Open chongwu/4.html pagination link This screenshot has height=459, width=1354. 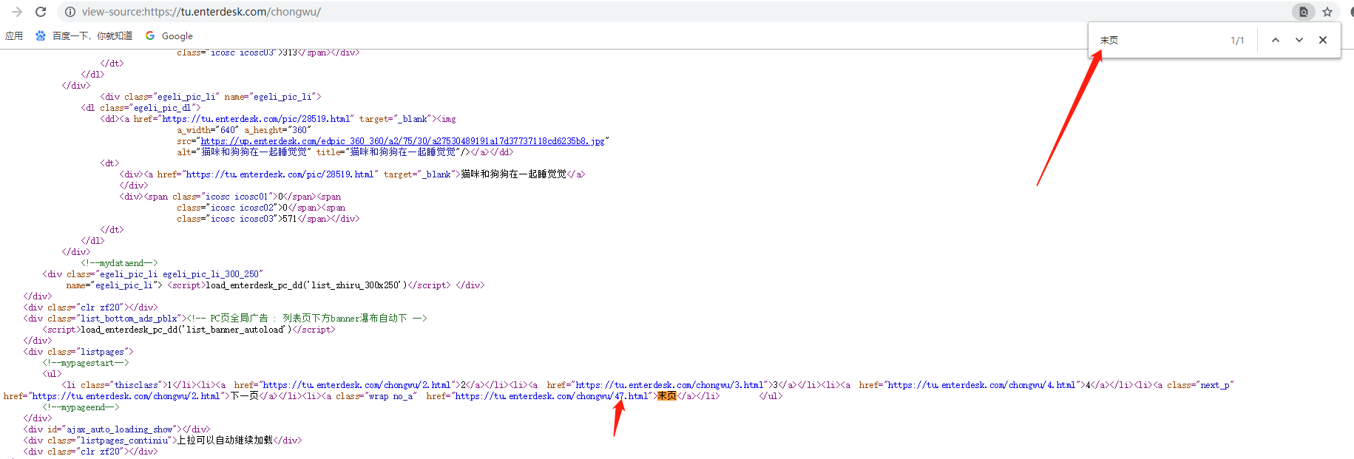pyautogui.click(x=981, y=385)
